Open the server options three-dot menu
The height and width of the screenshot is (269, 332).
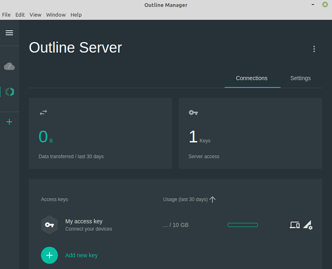point(314,49)
